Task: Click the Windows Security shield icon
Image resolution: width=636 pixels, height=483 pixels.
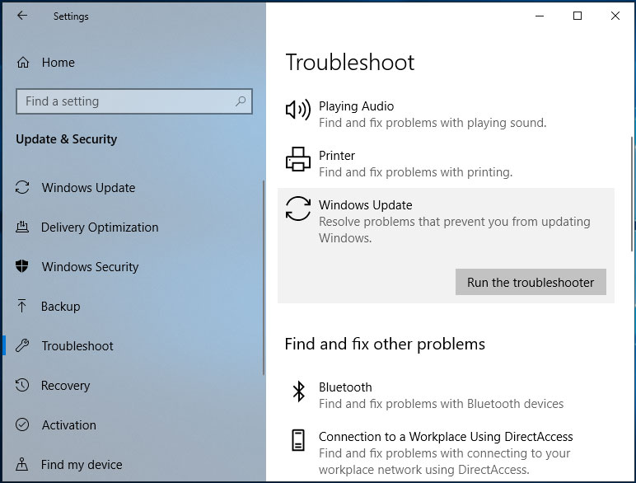Action: [x=23, y=267]
